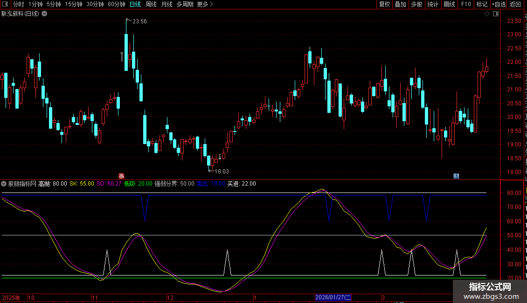Click the 2026/01/27 date marker on timeline

click(333, 297)
